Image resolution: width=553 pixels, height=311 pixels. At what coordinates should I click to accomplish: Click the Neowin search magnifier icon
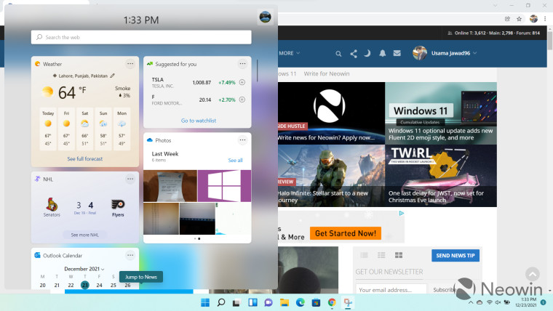click(338, 54)
